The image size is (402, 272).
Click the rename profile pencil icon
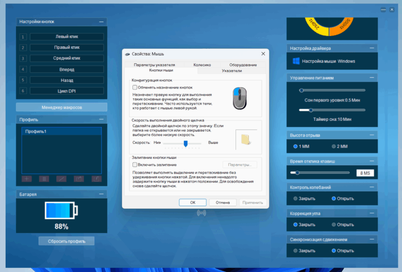click(61, 179)
